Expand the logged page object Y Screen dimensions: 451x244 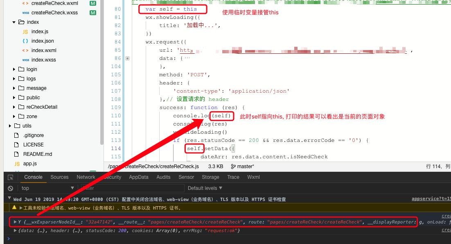pos(15,222)
